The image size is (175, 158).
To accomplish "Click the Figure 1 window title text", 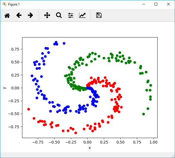I will click(14, 4).
